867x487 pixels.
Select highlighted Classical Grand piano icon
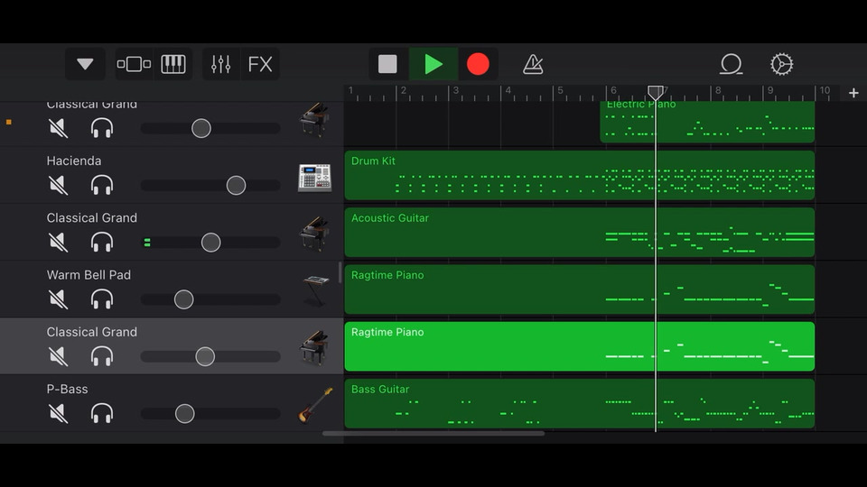coord(314,348)
